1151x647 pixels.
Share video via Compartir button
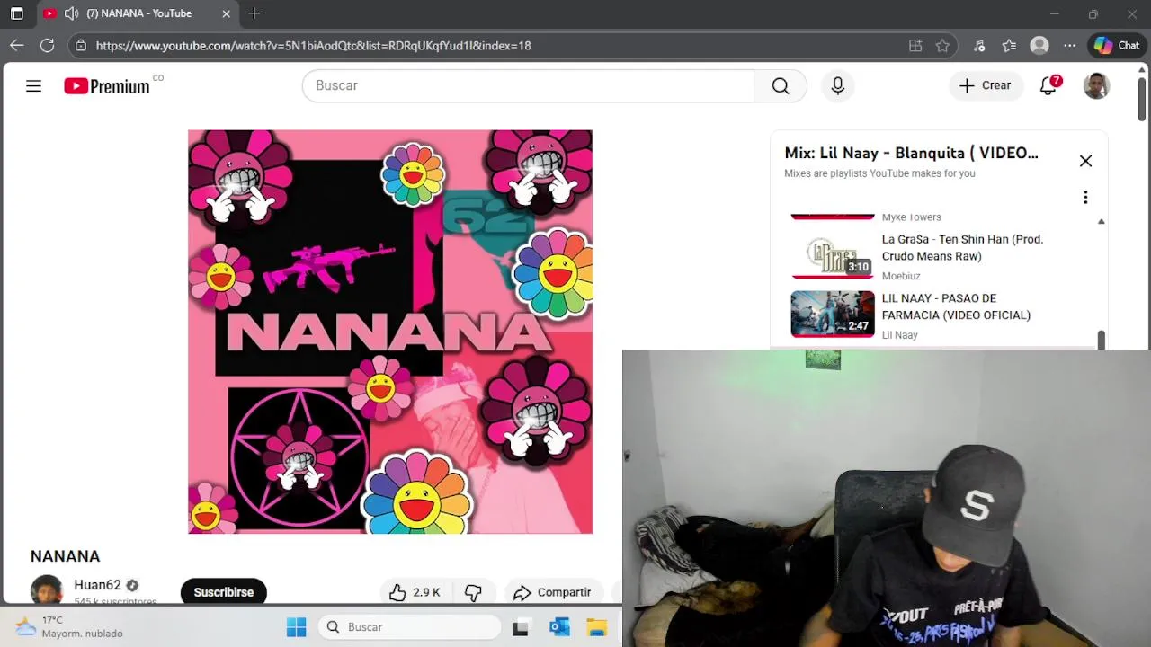click(x=553, y=592)
